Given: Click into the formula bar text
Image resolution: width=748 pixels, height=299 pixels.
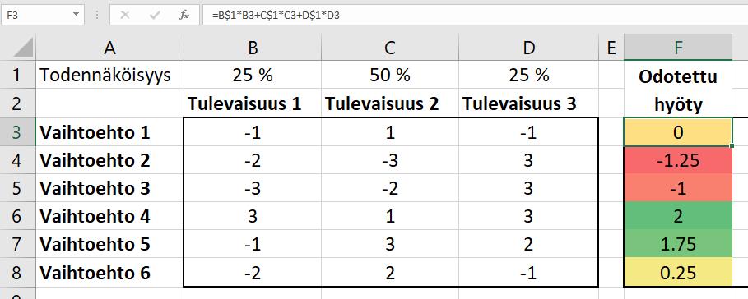Looking at the screenshot, I should pyautogui.click(x=475, y=16).
